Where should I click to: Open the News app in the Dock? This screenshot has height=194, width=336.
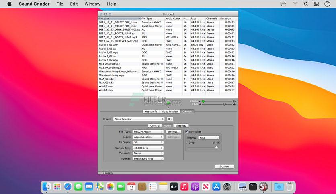click(x=206, y=187)
